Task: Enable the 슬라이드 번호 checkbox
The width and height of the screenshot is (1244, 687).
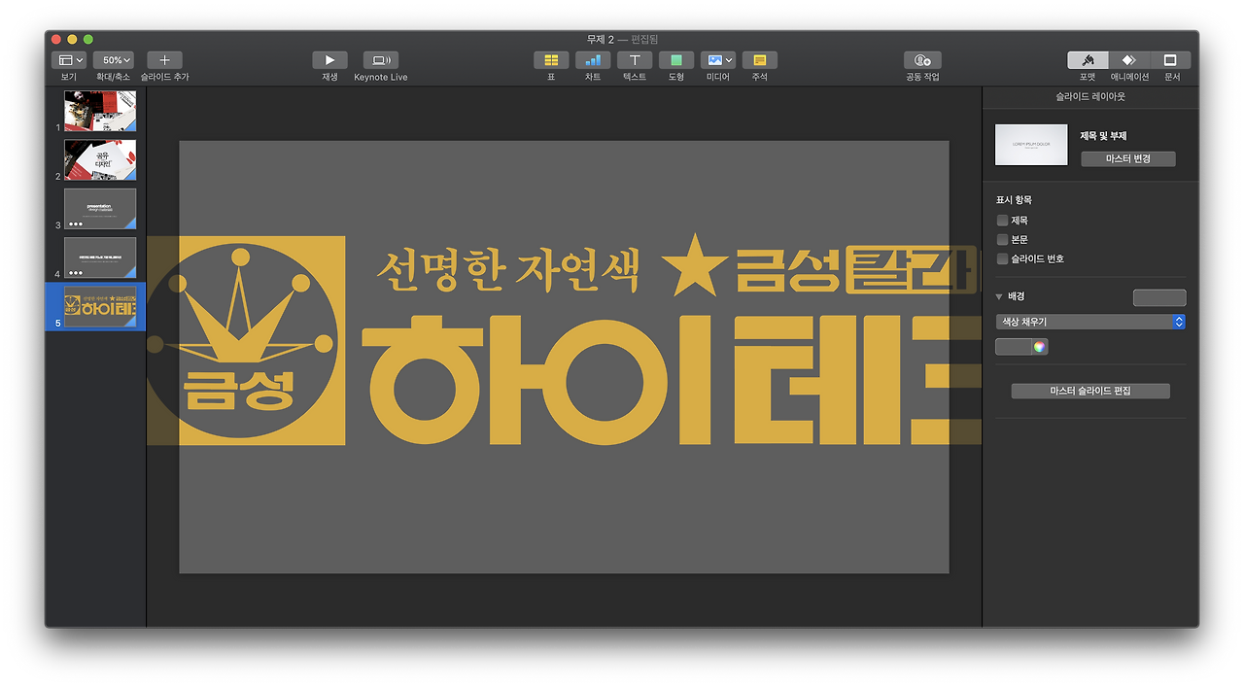Action: pyautogui.click(x=1002, y=258)
